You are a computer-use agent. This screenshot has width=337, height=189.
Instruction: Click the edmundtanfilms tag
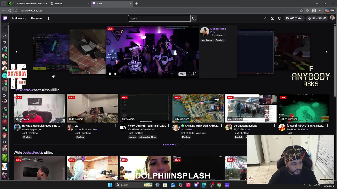tap(147, 137)
